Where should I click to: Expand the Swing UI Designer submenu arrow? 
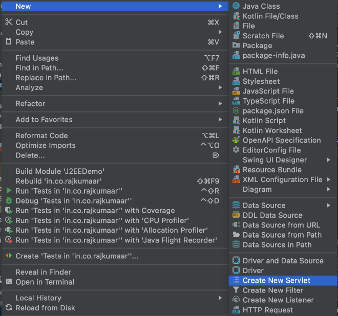pos(328,160)
